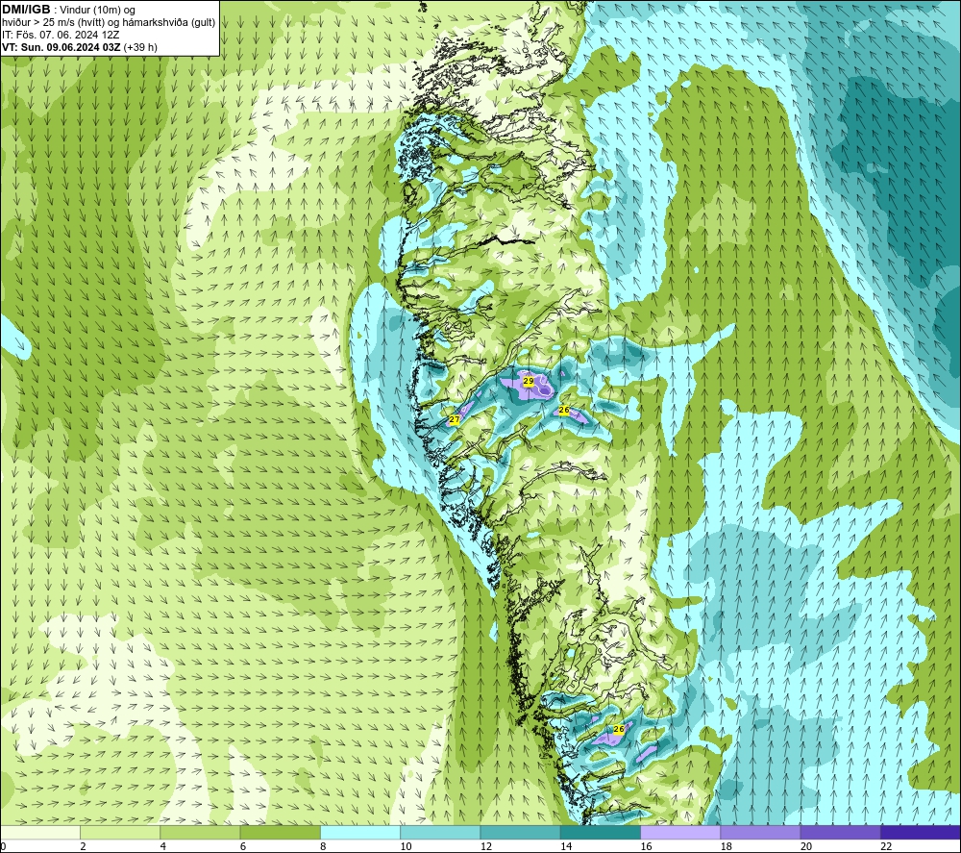Screen dimensions: 961x853
Task: Click the 8–10 m/s light cyan color segment
Action: coord(360,832)
